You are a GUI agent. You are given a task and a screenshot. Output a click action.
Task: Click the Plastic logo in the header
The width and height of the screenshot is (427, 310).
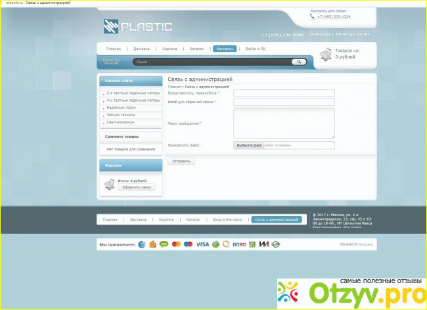(137, 27)
